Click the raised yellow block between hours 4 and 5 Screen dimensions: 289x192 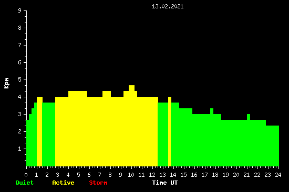tap(78, 94)
